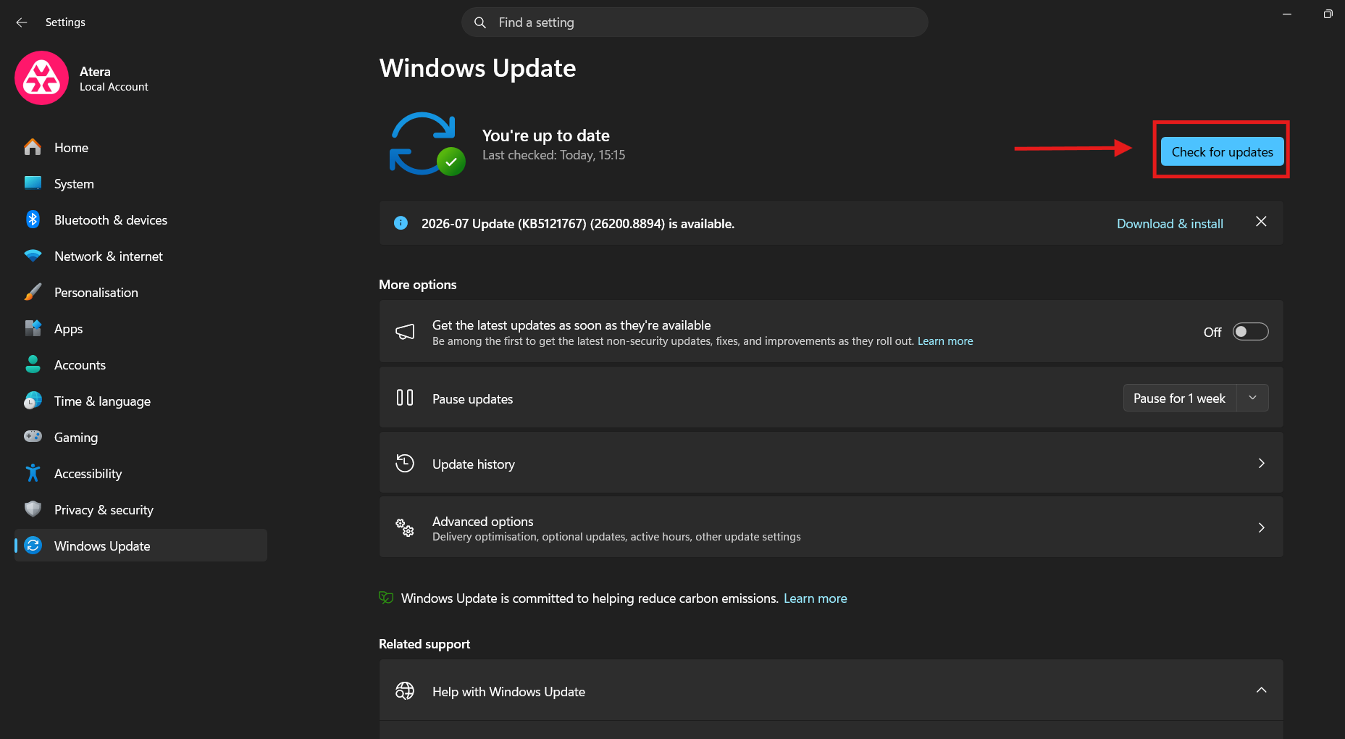Select Windows Update in the sidebar
Screen dimensions: 1345x739
click(x=141, y=545)
